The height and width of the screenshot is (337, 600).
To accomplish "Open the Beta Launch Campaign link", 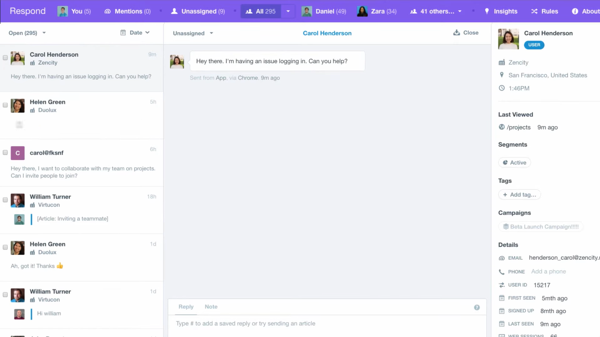I will tap(540, 226).
